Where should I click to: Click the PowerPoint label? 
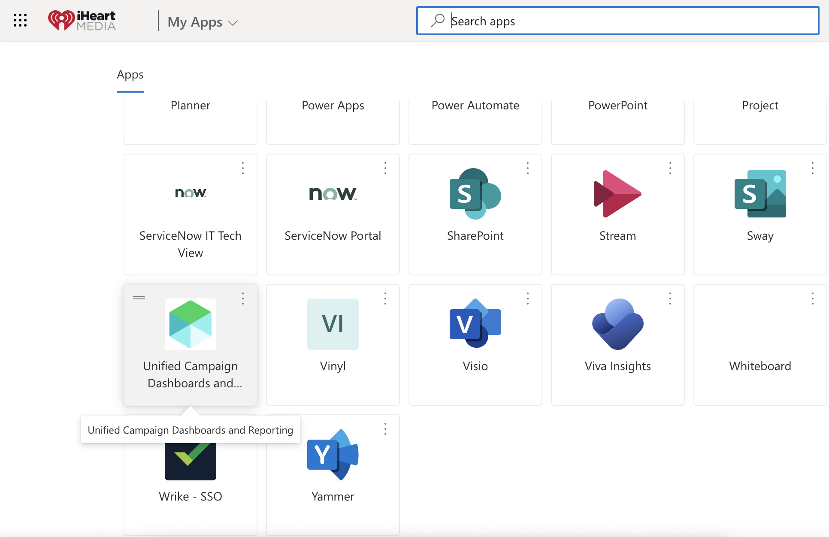click(618, 106)
